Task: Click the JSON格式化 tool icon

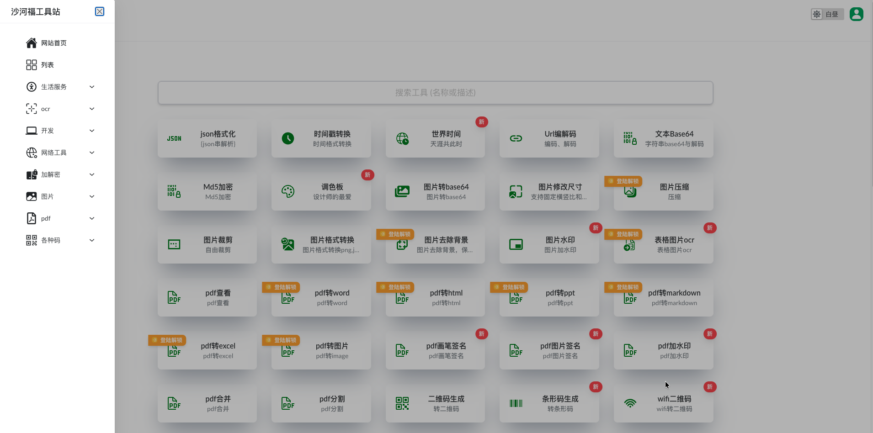Action: (x=174, y=138)
